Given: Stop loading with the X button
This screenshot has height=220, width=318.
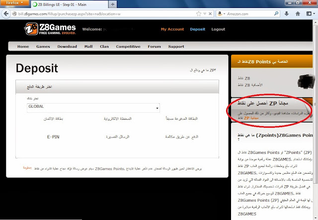Looking at the screenshot, I should [210, 14].
